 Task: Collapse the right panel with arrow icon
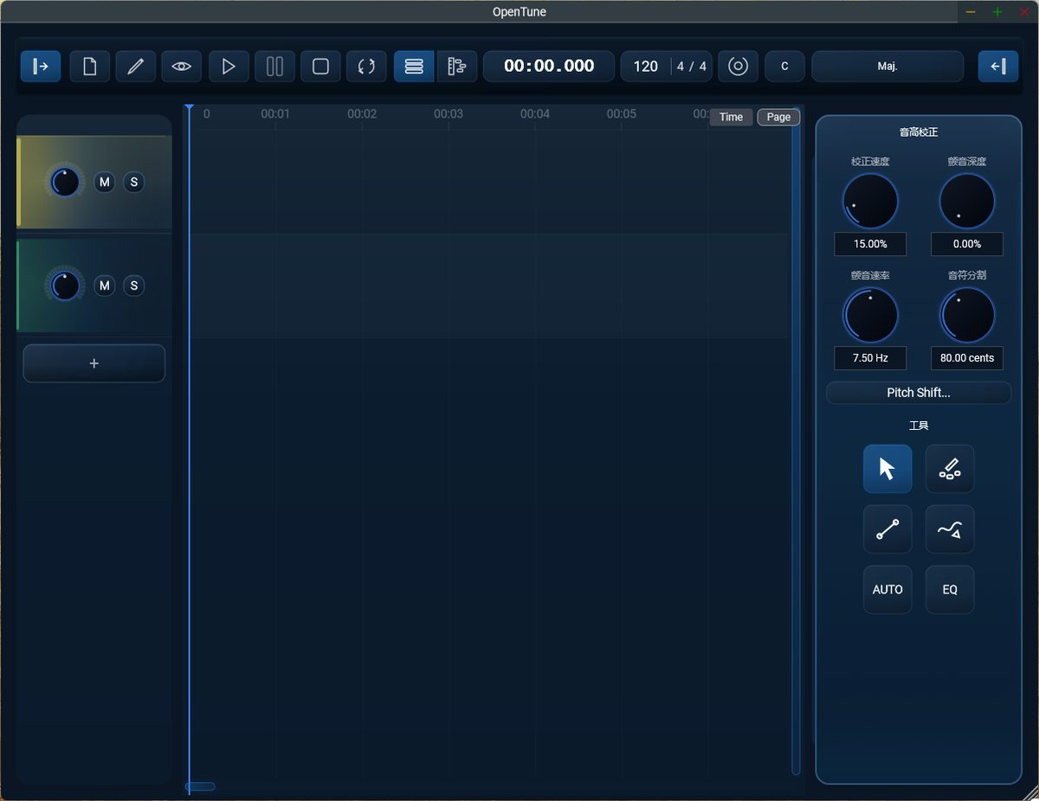click(x=998, y=67)
